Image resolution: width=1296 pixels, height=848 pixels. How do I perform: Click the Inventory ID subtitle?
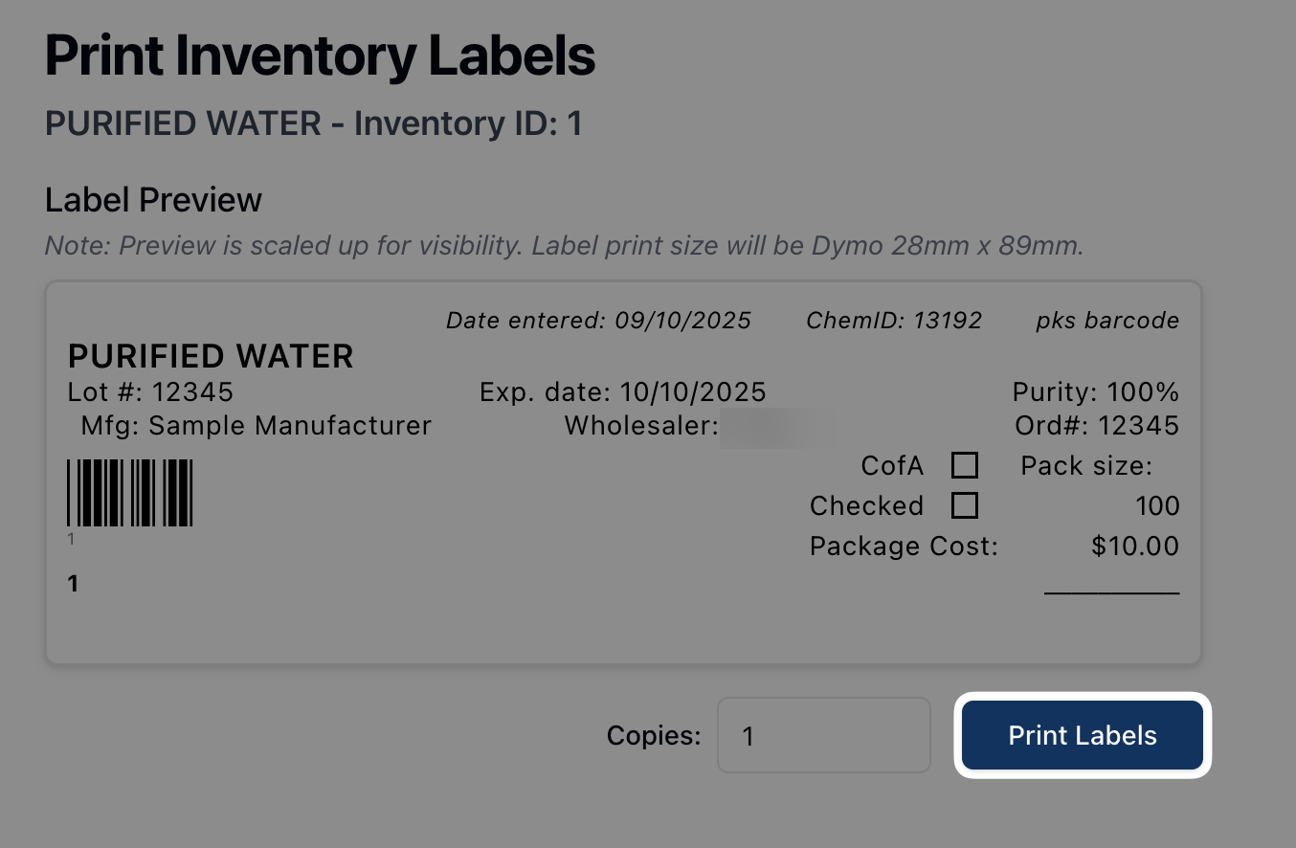pos(313,123)
